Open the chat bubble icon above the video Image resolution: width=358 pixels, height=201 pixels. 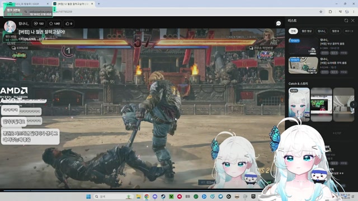pyautogui.click(x=279, y=23)
